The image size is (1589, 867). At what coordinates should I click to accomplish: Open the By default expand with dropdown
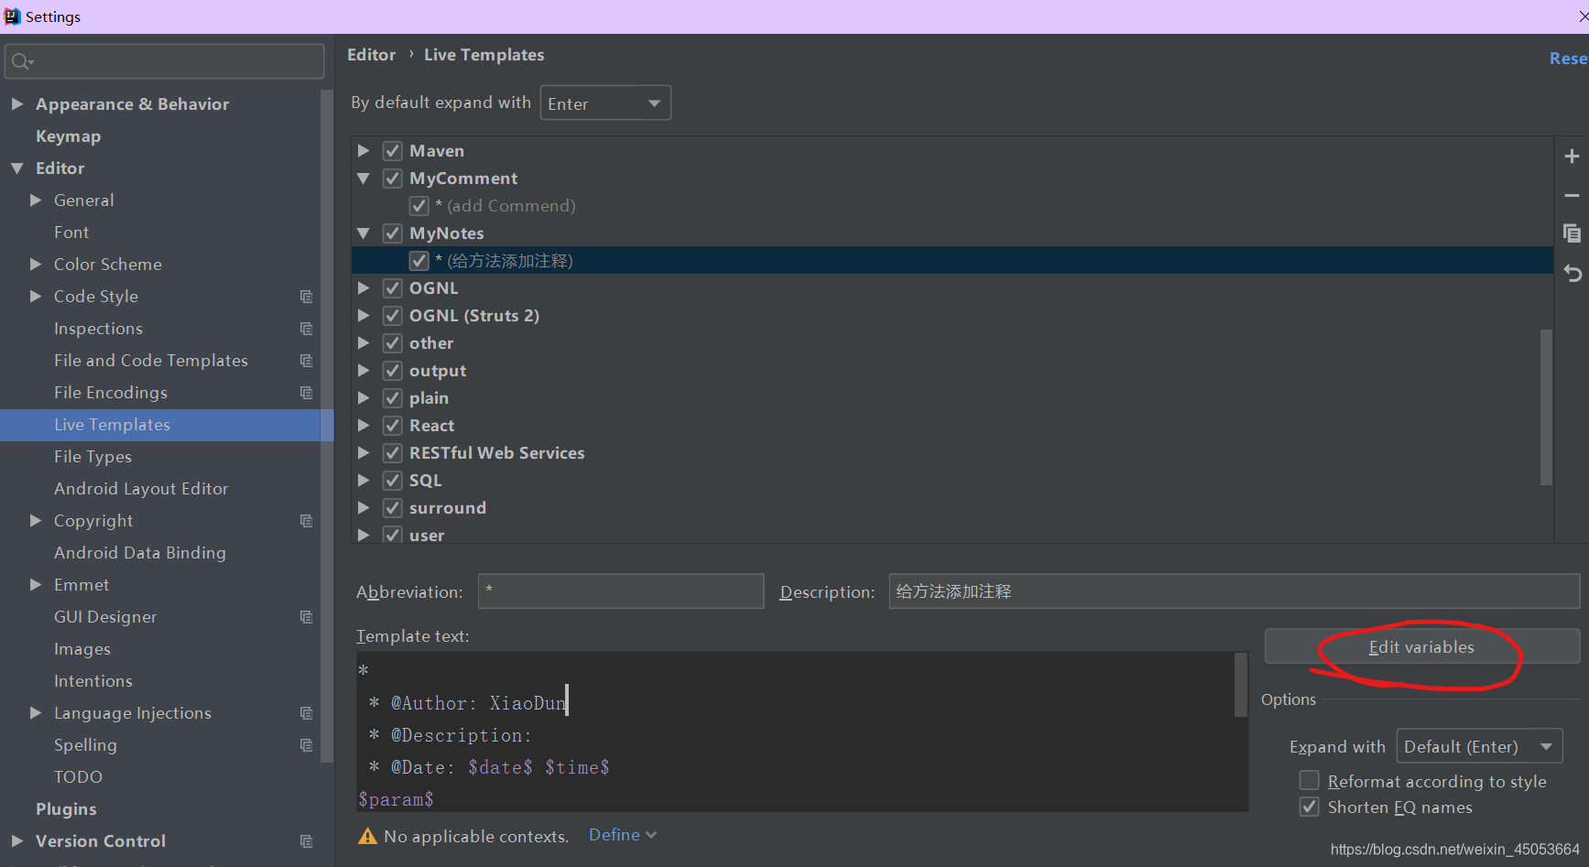tap(605, 103)
